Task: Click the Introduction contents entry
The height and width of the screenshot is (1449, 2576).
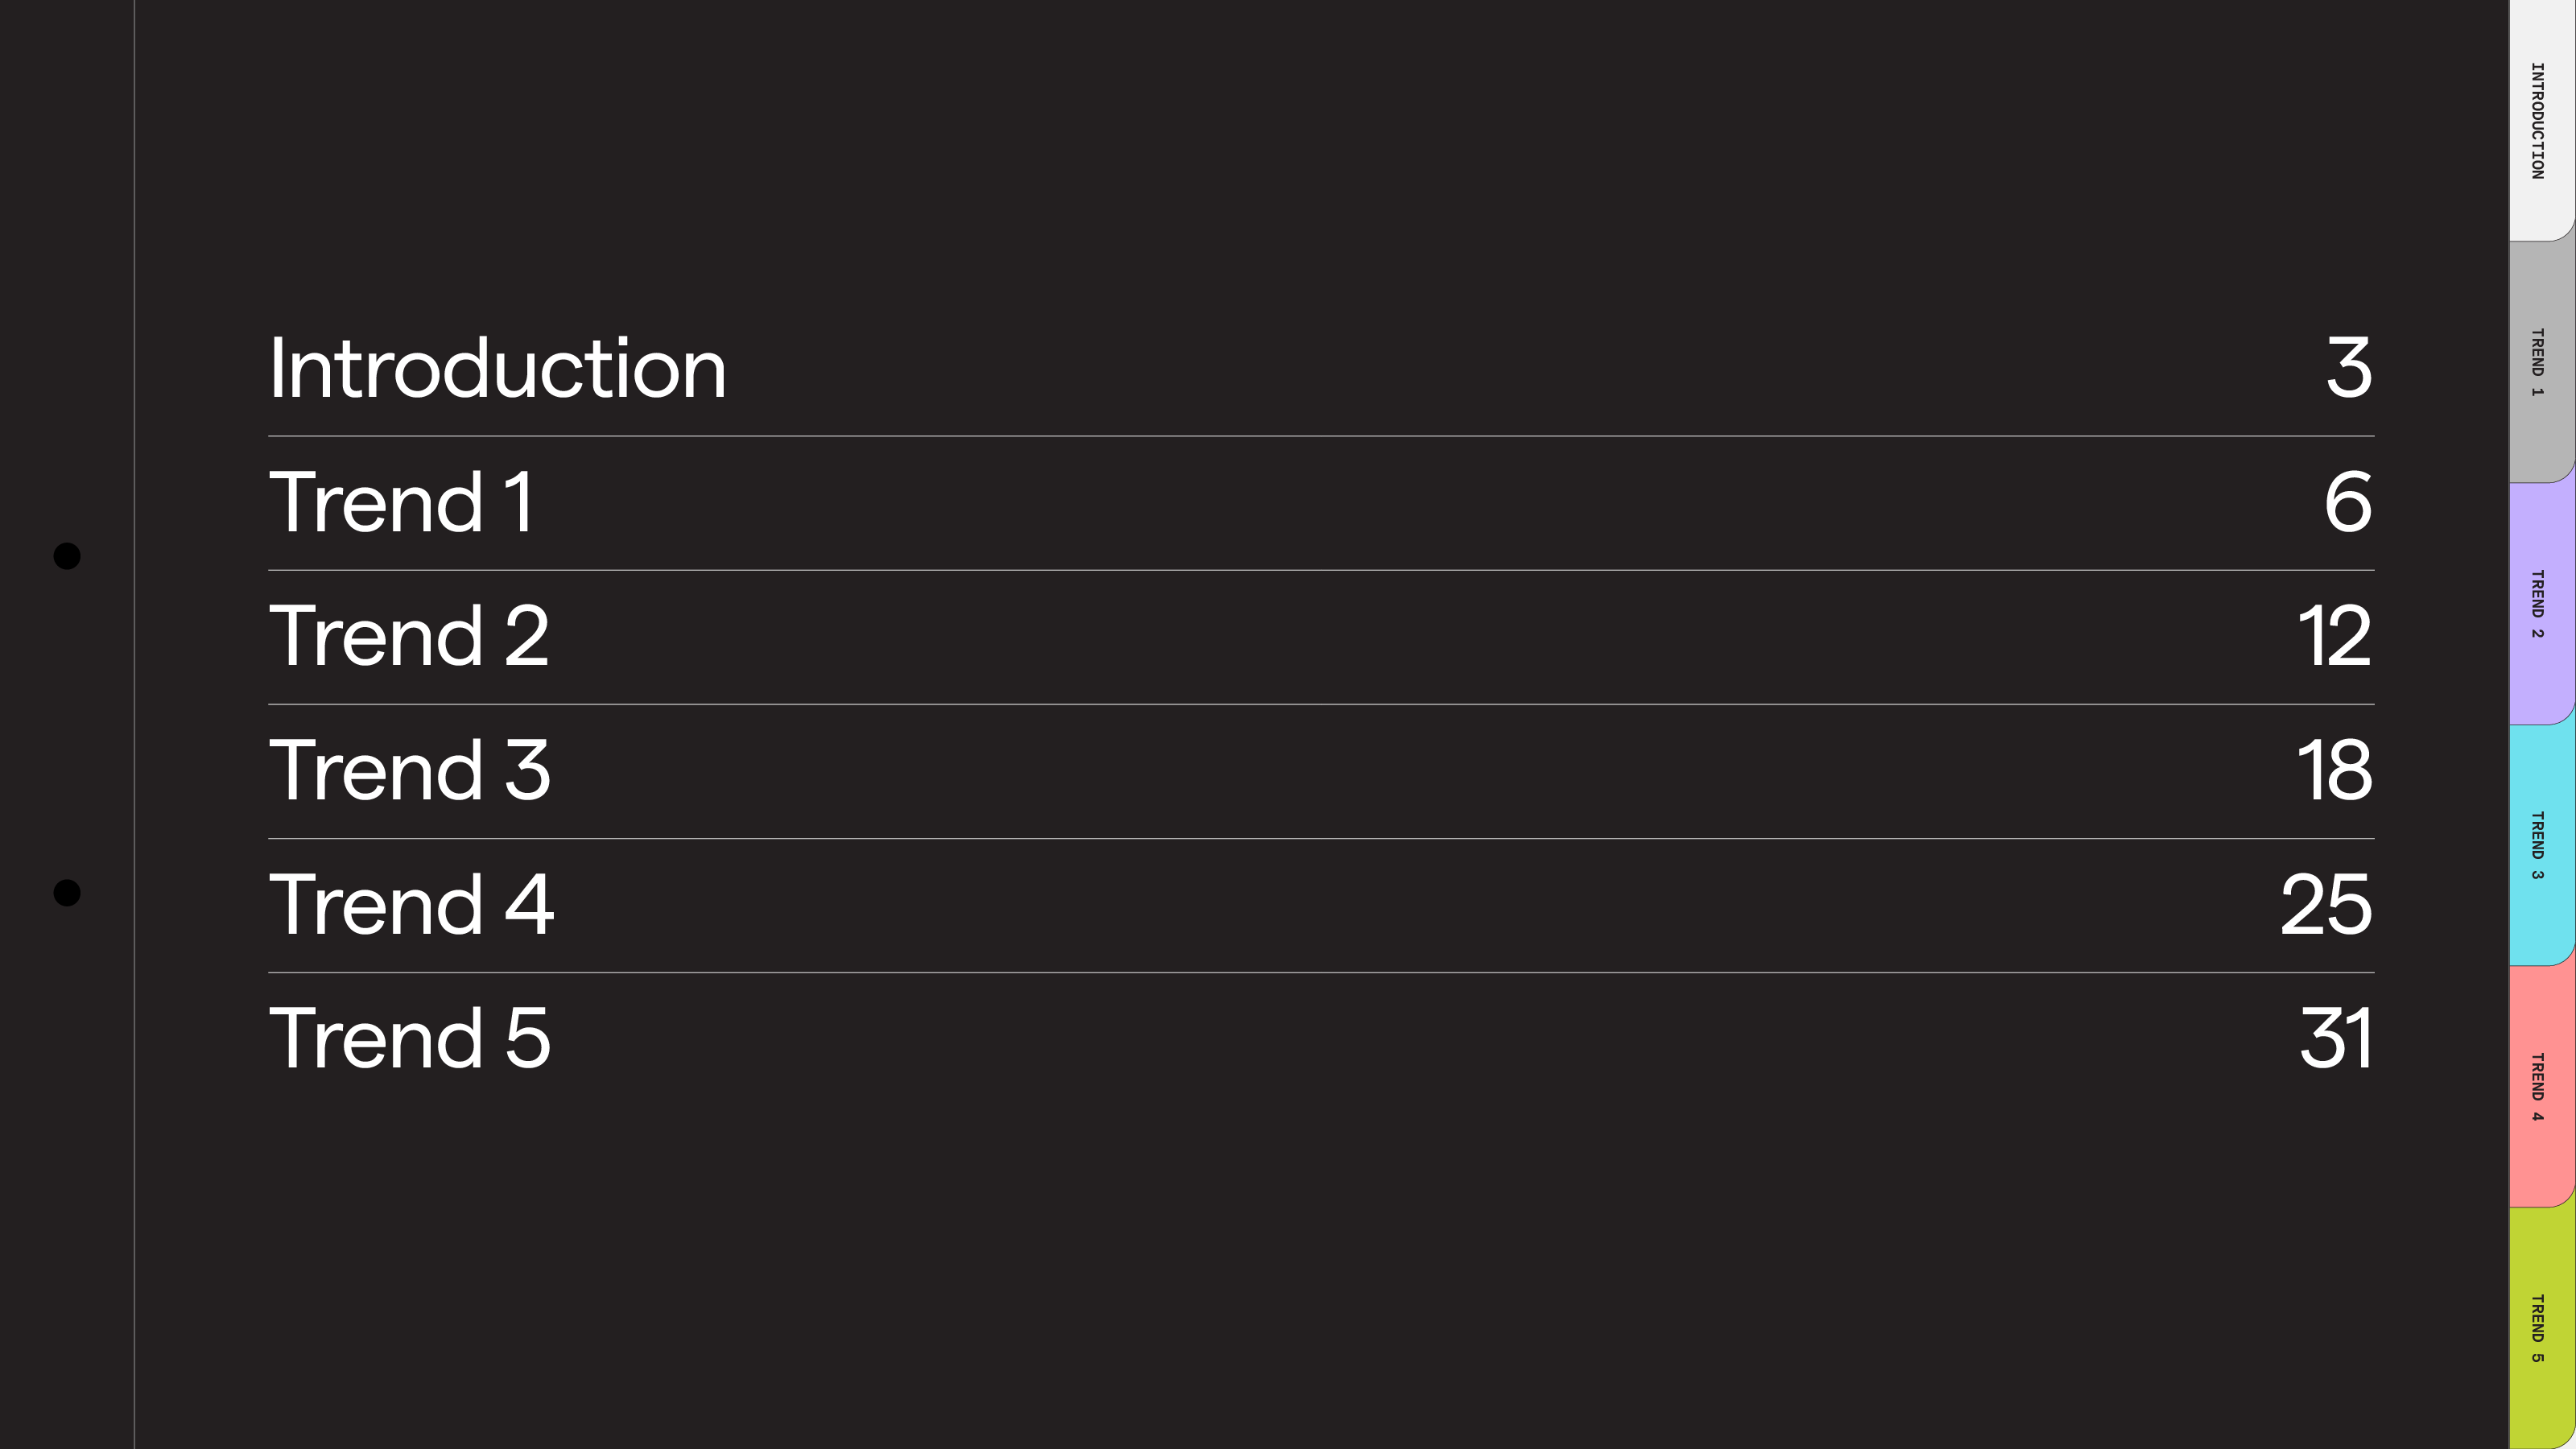Action: coord(497,368)
